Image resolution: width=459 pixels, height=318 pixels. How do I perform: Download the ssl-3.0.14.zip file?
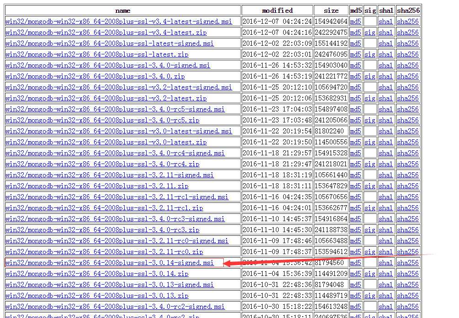[97, 274]
